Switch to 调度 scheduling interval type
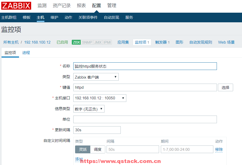 tap(98, 149)
